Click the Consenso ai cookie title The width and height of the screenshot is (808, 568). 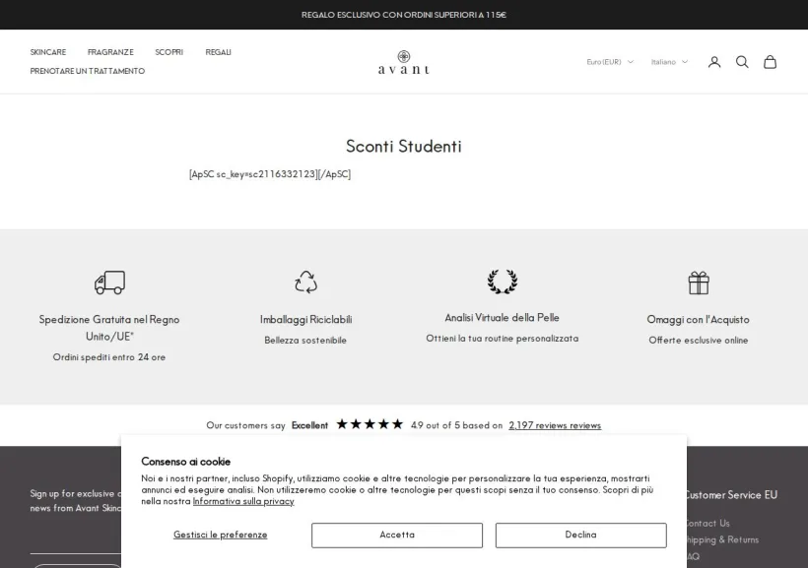coord(186,462)
